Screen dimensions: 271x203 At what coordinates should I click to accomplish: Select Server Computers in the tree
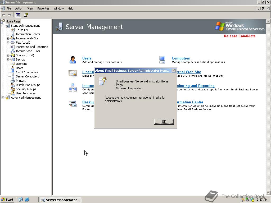tap(28, 76)
